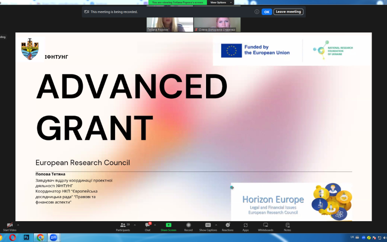
Task: Click 'This meeting is being recorded.' text
Action: (114, 12)
